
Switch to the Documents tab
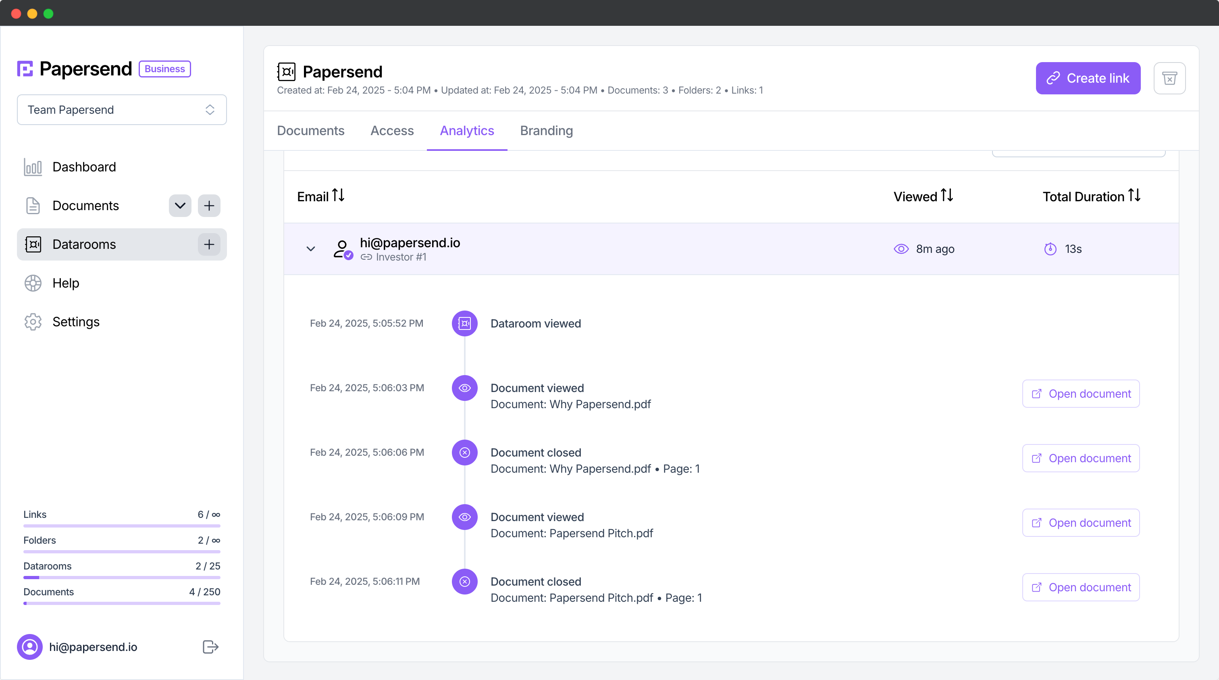click(310, 131)
